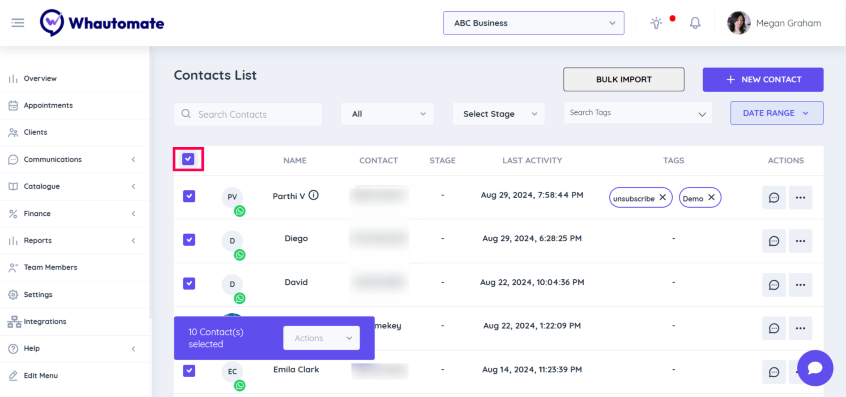Click info icon next to Parthi V
The image size is (846, 397).
point(314,195)
